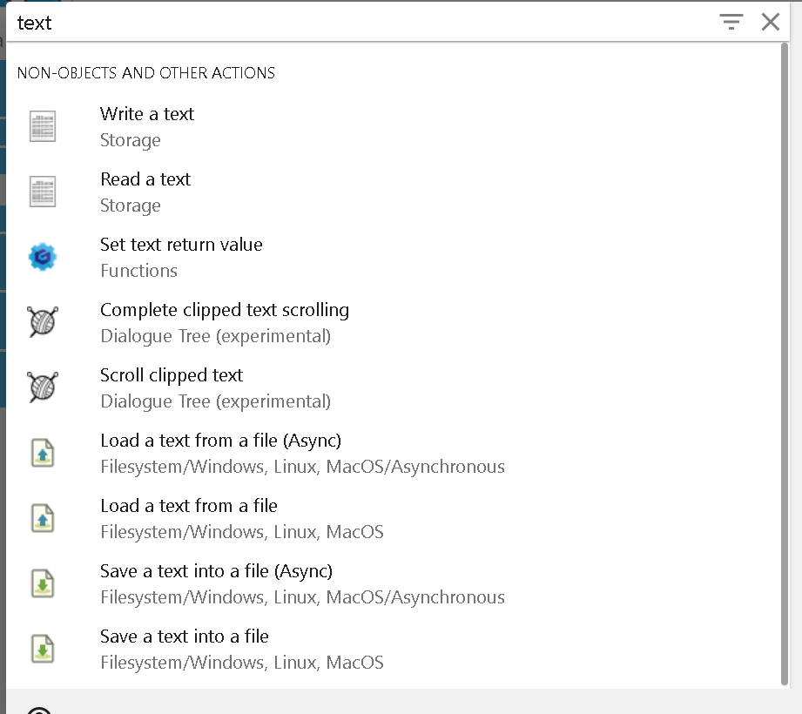Select "Save a text into a file" entry

pyautogui.click(x=394, y=649)
